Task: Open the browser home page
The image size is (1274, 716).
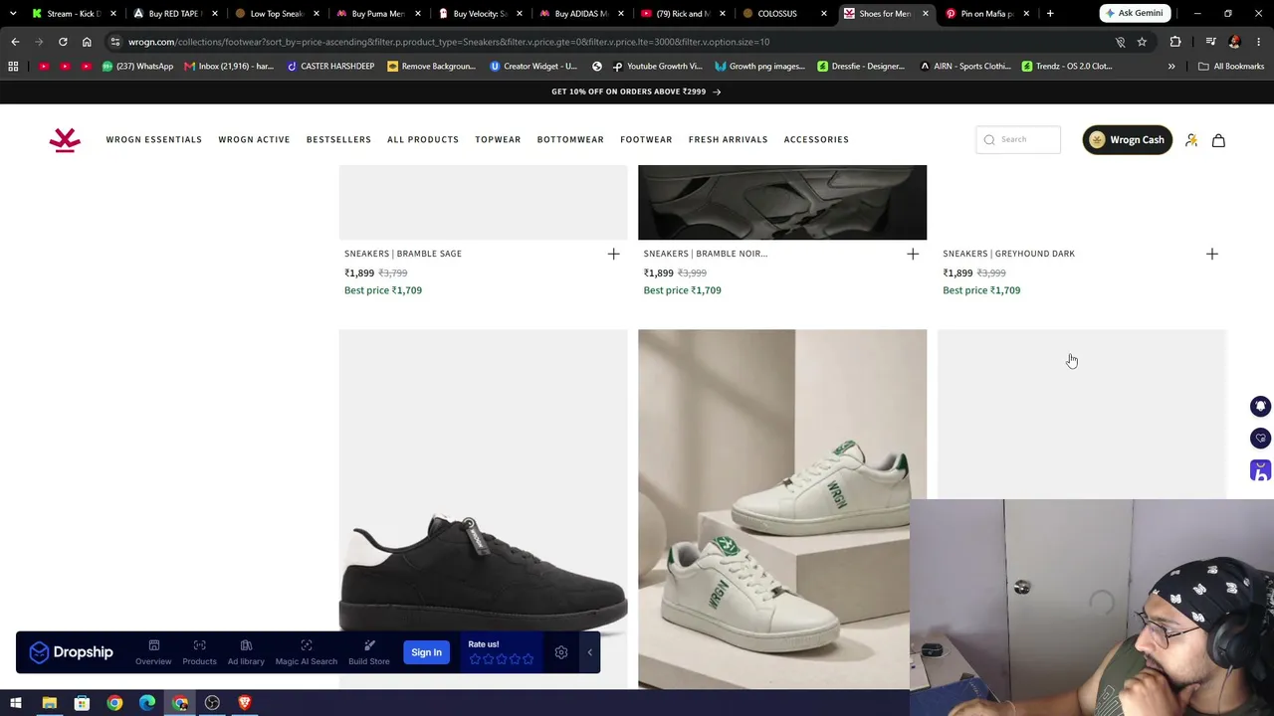Action: coord(87,42)
